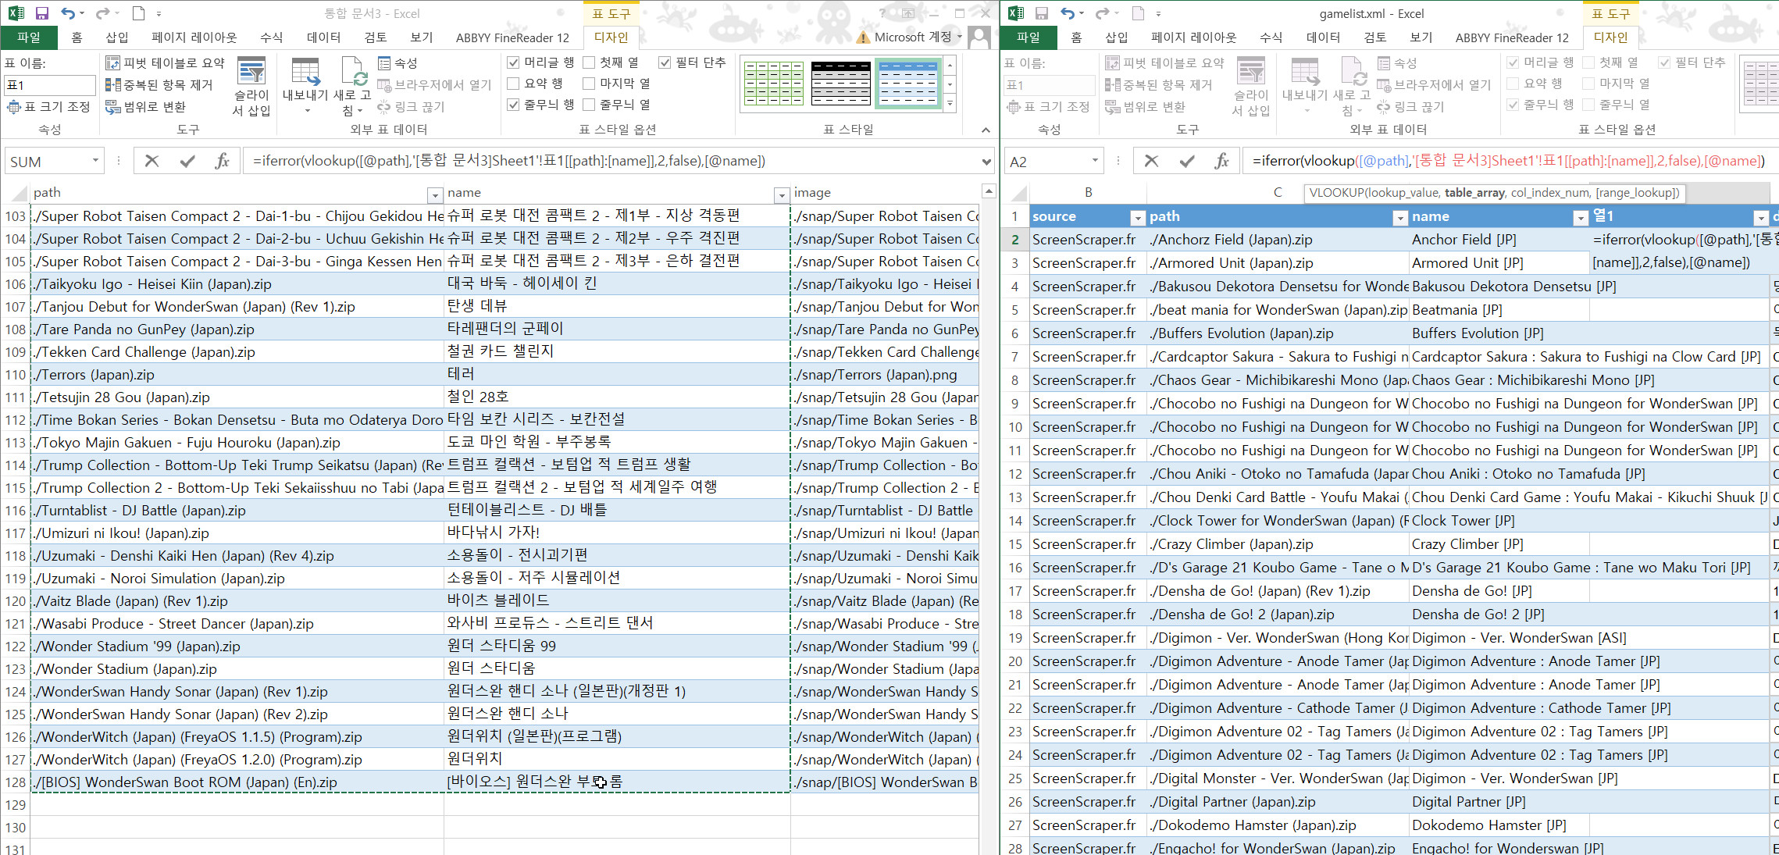Refresh table data in left window ribbon
Image resolution: width=1779 pixels, height=855 pixels.
352,86
